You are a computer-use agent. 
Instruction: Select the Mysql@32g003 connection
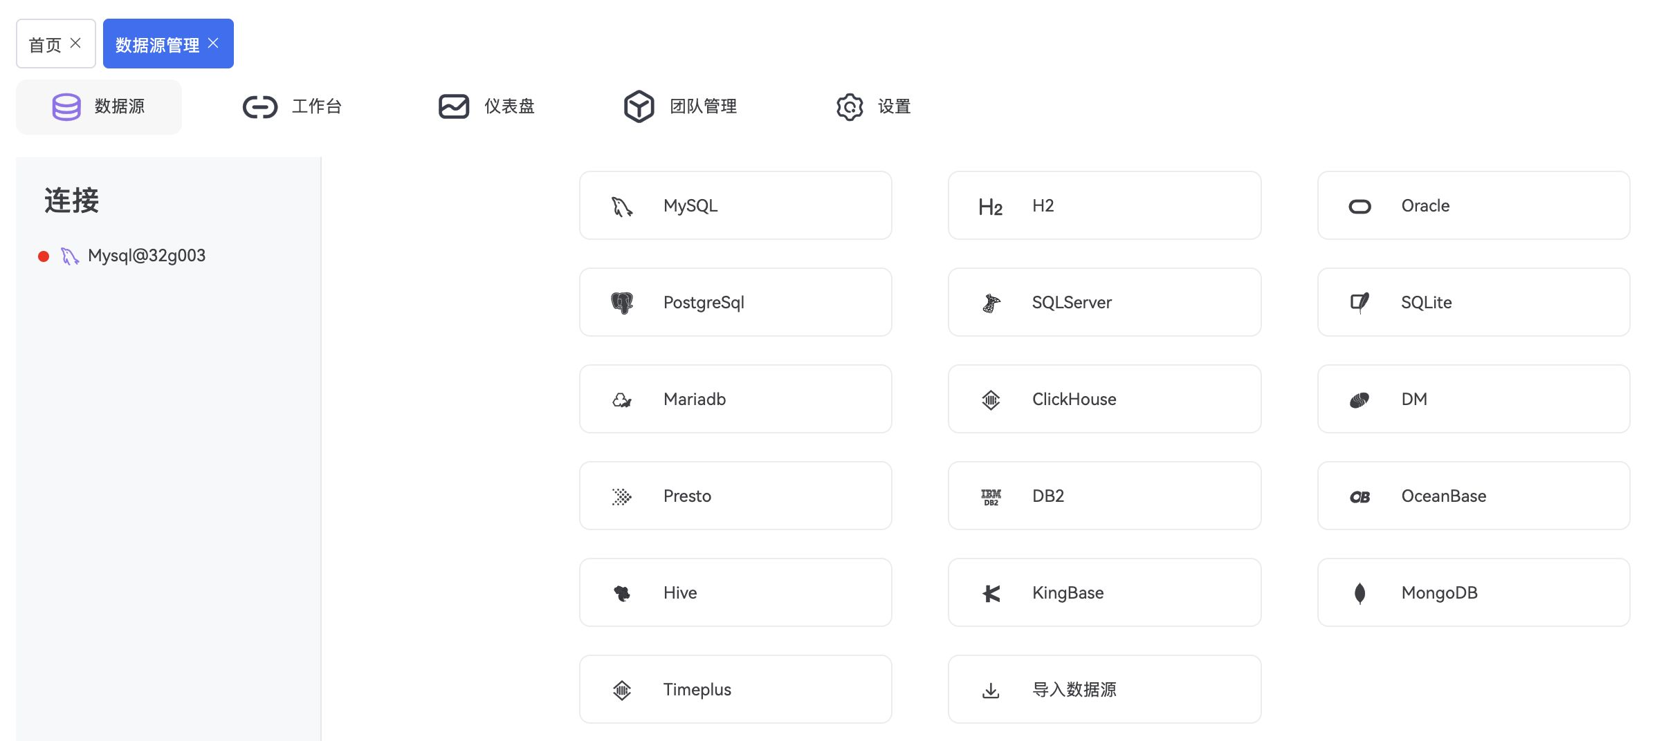[x=146, y=256]
